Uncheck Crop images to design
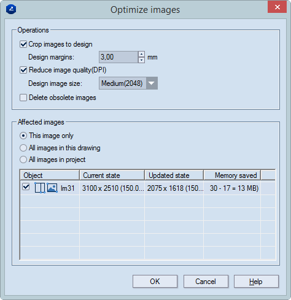The image size is (291, 300). click(x=23, y=44)
